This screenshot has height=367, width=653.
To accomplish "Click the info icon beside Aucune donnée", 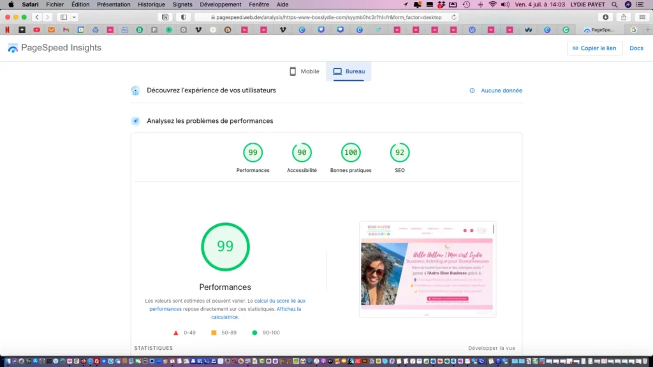I will 472,90.
